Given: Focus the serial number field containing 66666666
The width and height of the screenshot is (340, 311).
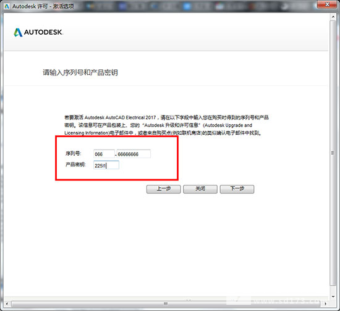Looking at the screenshot, I should pos(134,154).
